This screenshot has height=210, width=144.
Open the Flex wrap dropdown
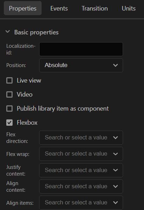(81, 154)
